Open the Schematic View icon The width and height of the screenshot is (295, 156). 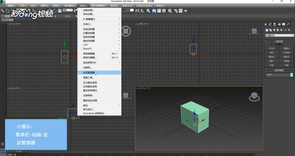(x=164, y=11)
